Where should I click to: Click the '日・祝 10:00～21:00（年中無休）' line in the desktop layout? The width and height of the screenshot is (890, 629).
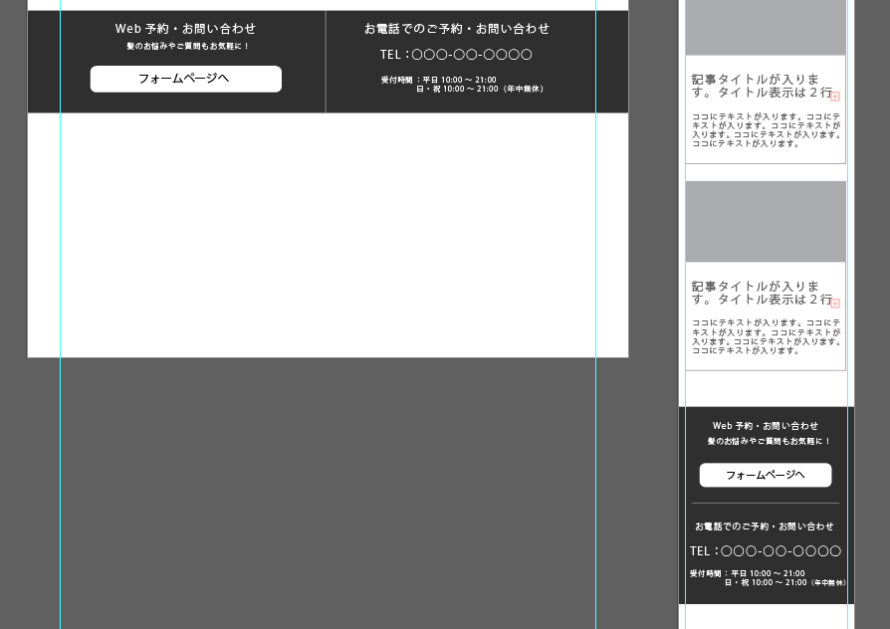(480, 90)
